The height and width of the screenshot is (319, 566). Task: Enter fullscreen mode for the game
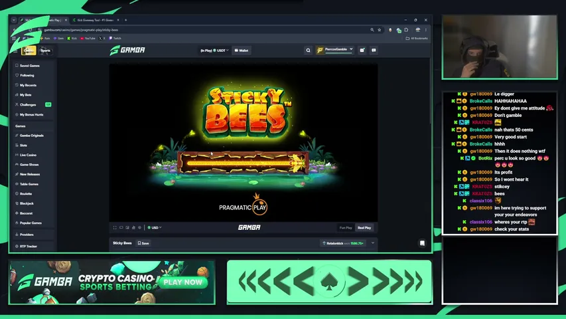tap(115, 227)
